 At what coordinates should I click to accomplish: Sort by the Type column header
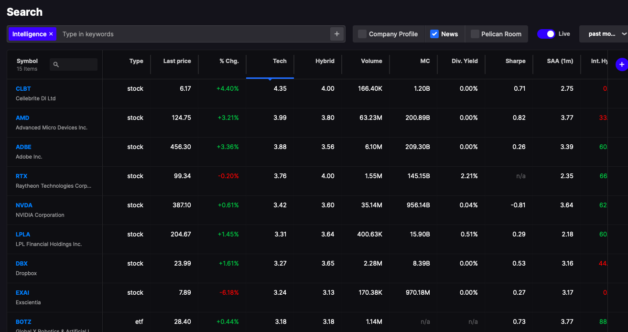click(136, 61)
